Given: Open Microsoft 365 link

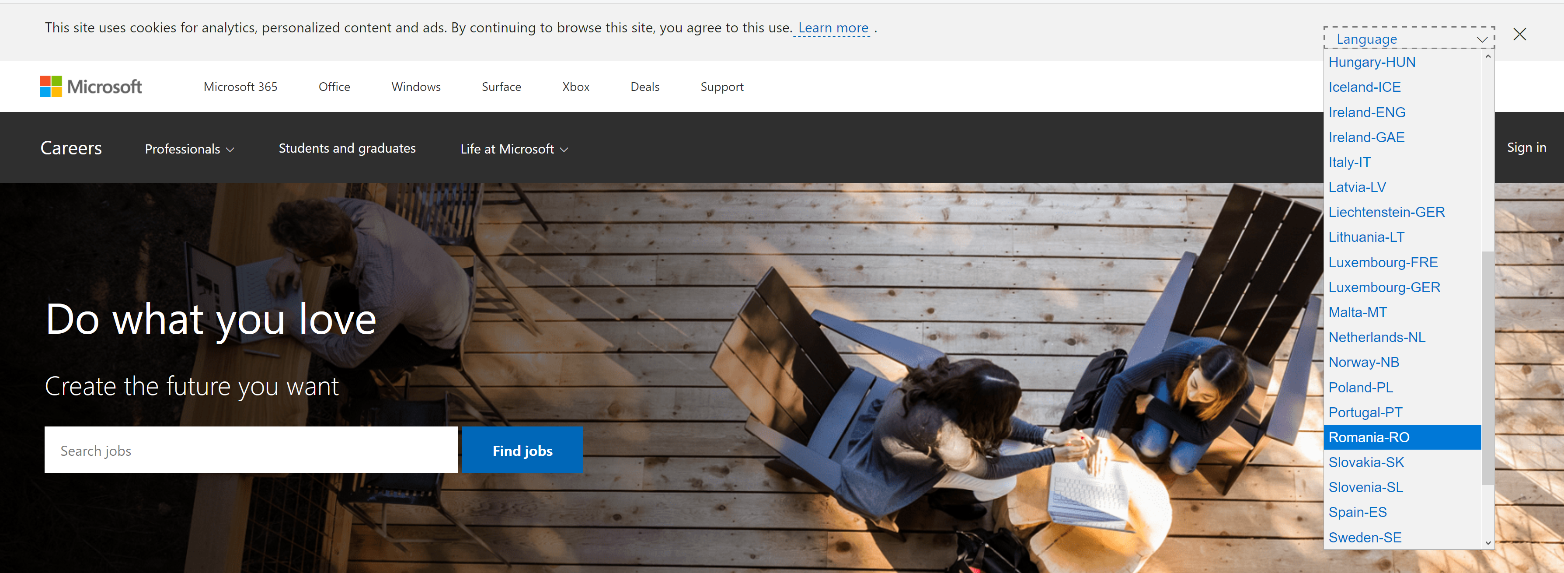Looking at the screenshot, I should 240,86.
